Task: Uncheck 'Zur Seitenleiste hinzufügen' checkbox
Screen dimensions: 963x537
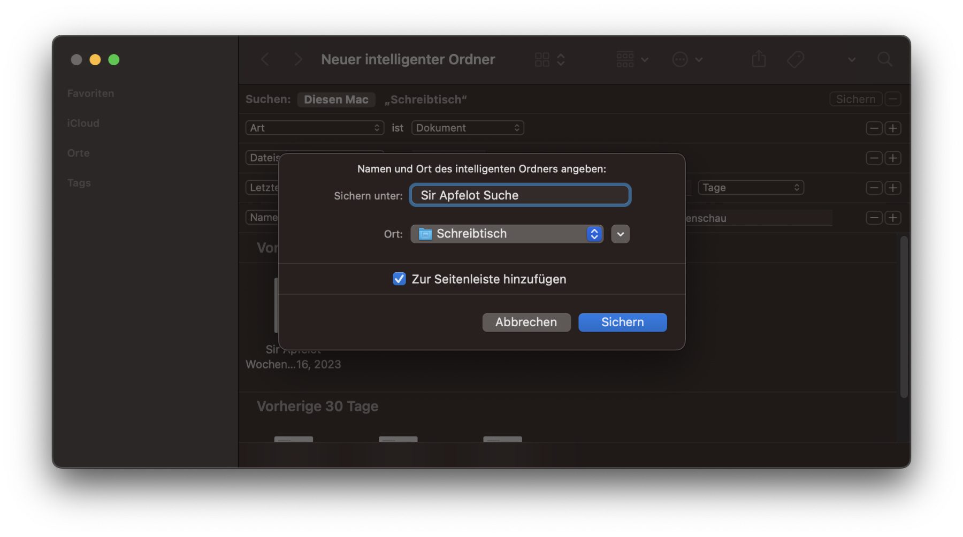Action: click(399, 279)
